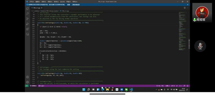Open WeChat from the taskbar
The image size is (215, 96).
click(126, 90)
